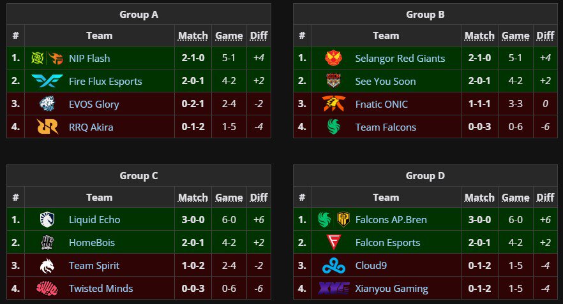Click the Match column header in Group A

(193, 36)
